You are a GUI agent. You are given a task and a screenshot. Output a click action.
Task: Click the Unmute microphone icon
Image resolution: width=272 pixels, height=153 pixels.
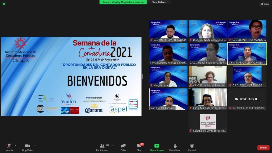9,146
